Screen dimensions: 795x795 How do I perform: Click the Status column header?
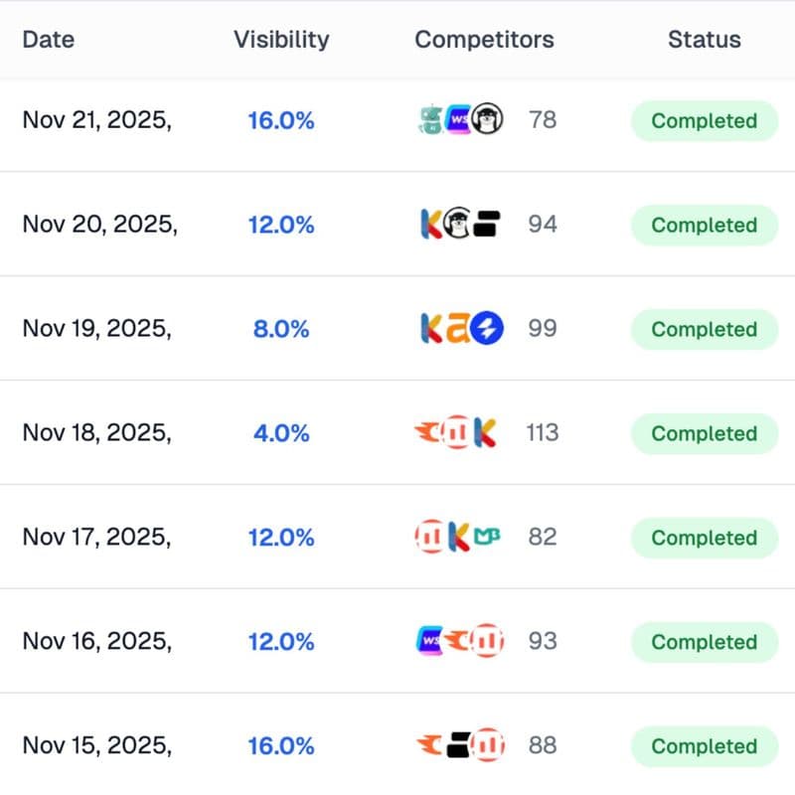[704, 40]
